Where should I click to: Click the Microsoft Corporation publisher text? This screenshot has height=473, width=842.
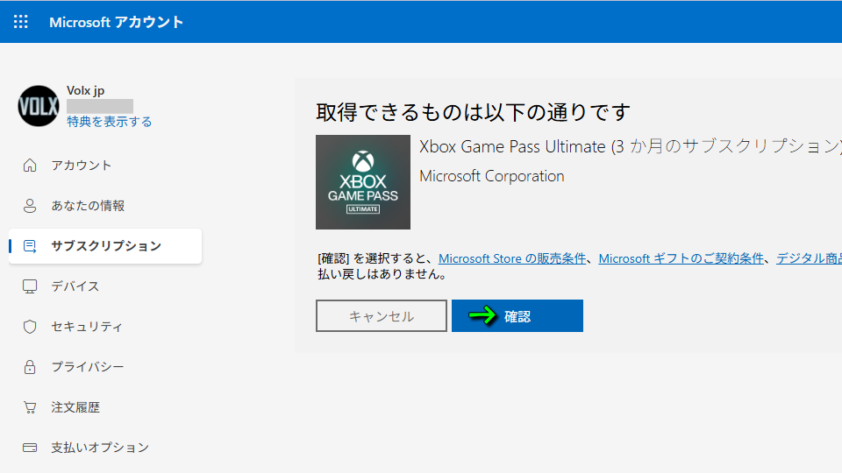(492, 176)
